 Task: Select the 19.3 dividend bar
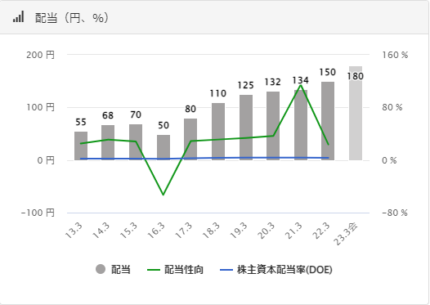246,128
